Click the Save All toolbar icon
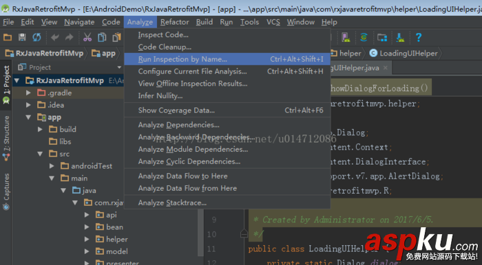The image size is (482, 265). coord(22,37)
